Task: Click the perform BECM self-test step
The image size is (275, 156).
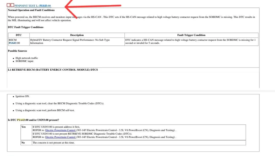Action: 45,110
